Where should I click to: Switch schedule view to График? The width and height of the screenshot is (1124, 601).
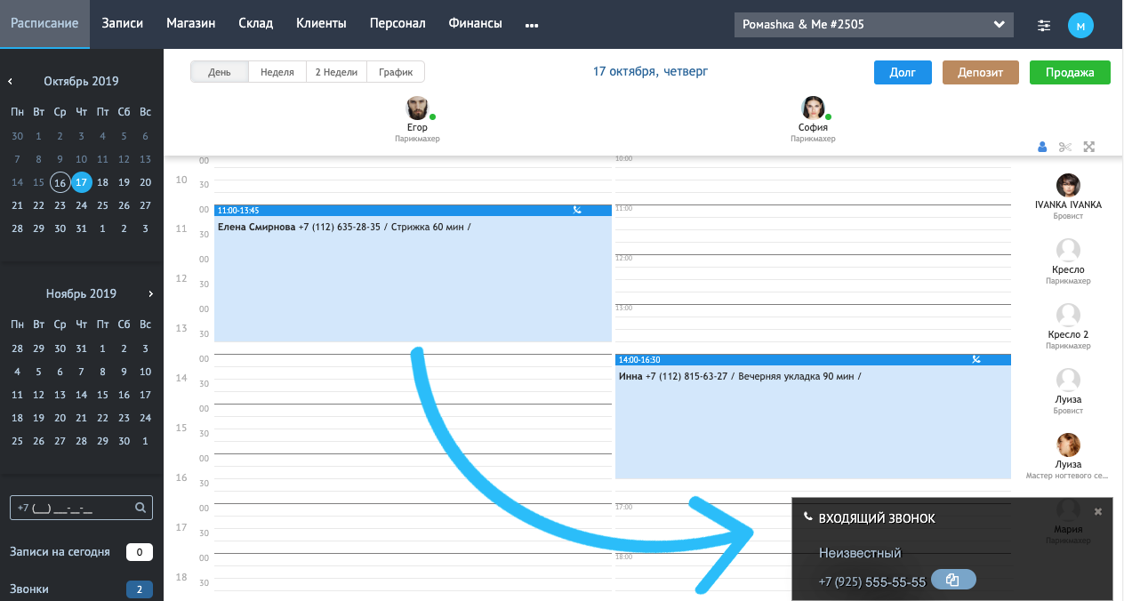[396, 72]
